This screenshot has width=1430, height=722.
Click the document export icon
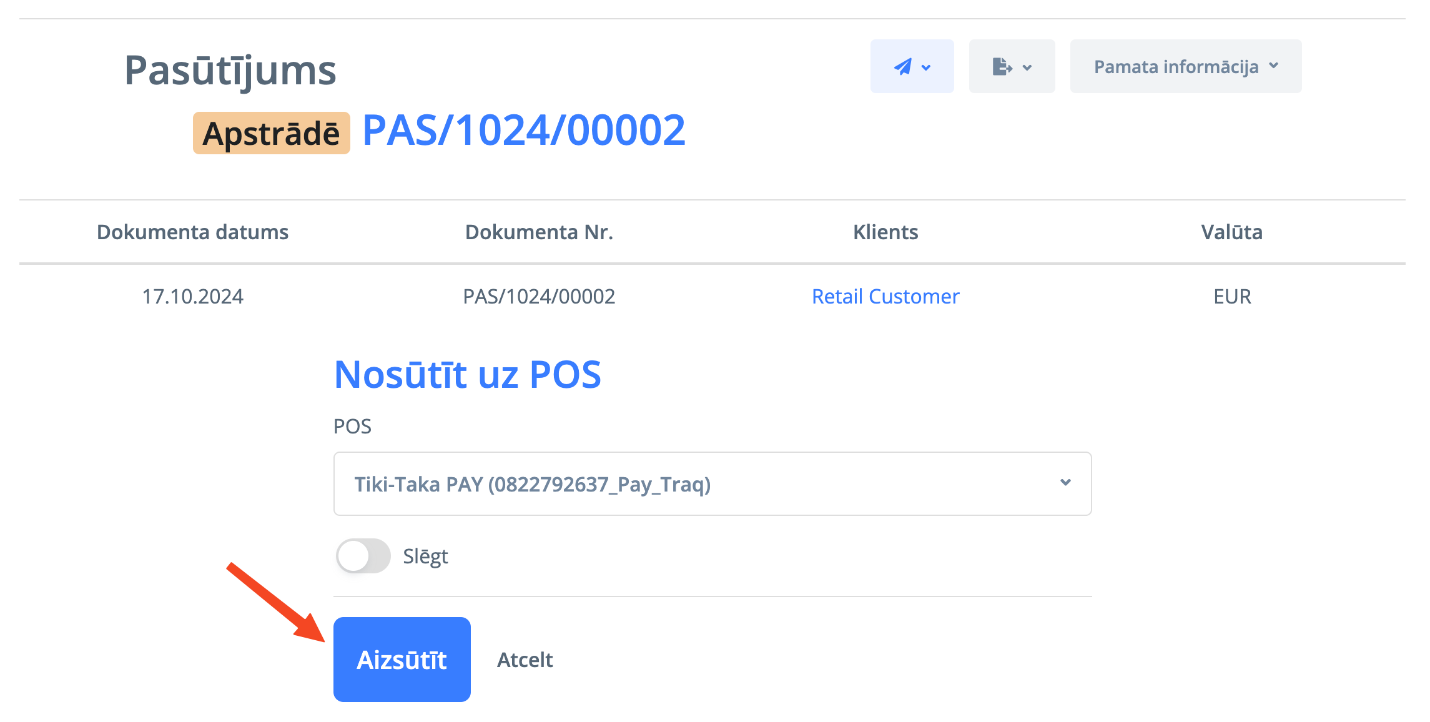pos(1002,67)
